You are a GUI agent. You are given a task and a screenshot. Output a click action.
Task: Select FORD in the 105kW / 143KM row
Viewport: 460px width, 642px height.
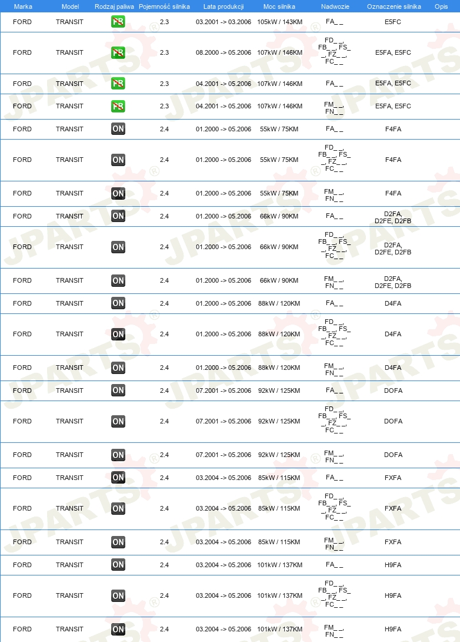point(22,22)
